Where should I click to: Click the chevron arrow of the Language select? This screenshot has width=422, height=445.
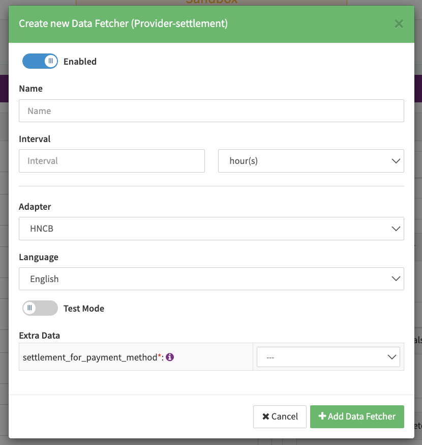coord(396,279)
